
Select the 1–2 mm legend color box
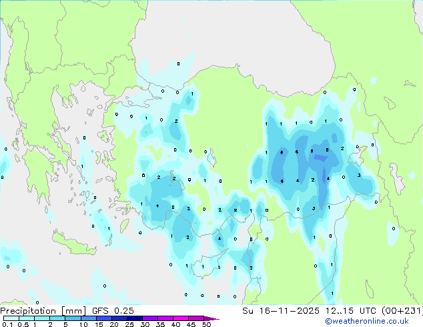pos(42,318)
